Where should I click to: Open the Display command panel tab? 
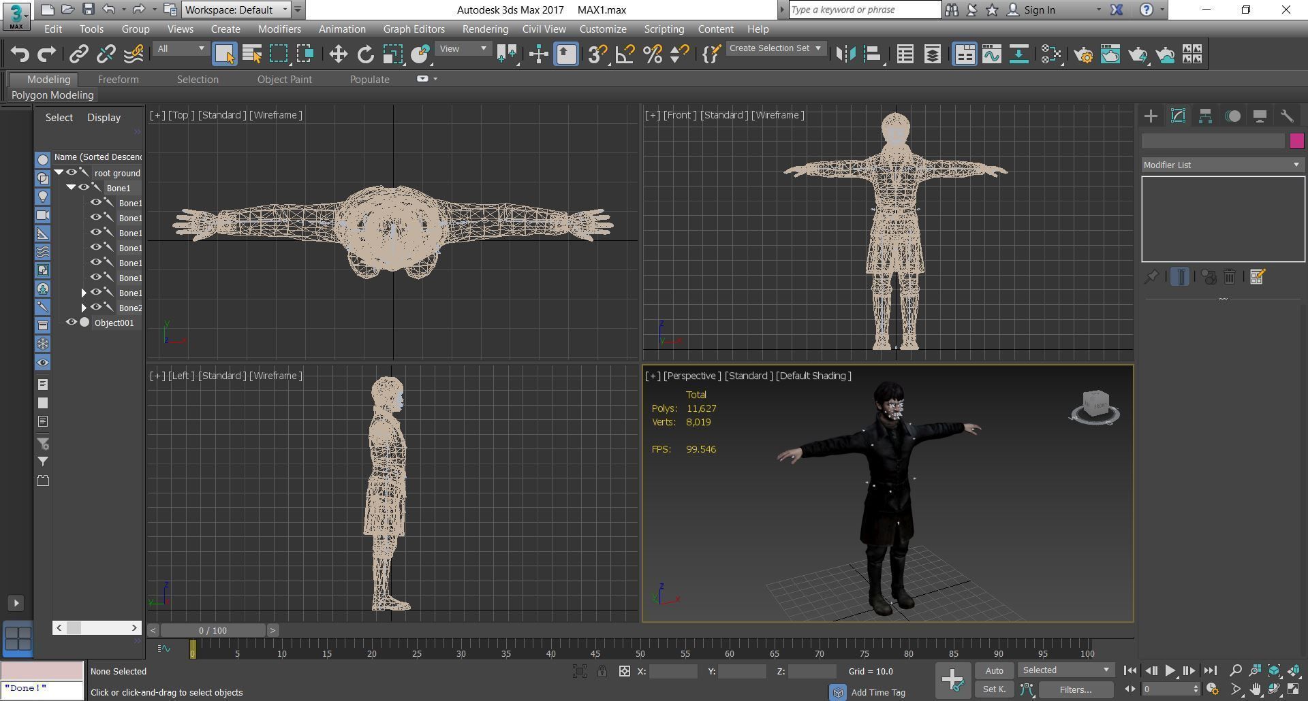[x=1260, y=116]
